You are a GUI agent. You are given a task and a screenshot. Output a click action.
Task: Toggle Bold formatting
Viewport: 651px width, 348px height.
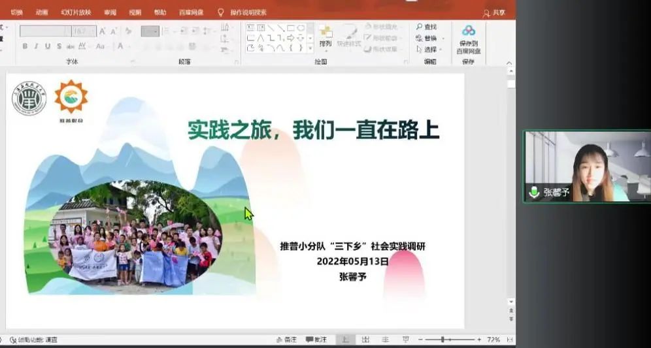click(25, 46)
